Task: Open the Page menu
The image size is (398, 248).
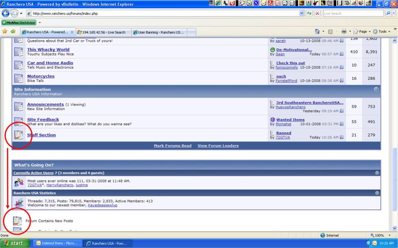Action: (362, 31)
